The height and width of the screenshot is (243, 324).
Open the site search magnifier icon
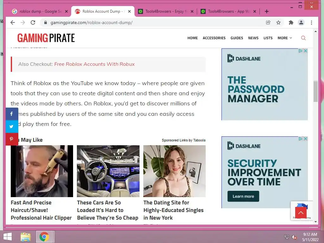tap(303, 38)
